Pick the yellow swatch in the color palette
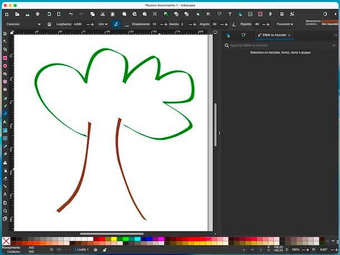This screenshot has height=255, width=340. 114,239
